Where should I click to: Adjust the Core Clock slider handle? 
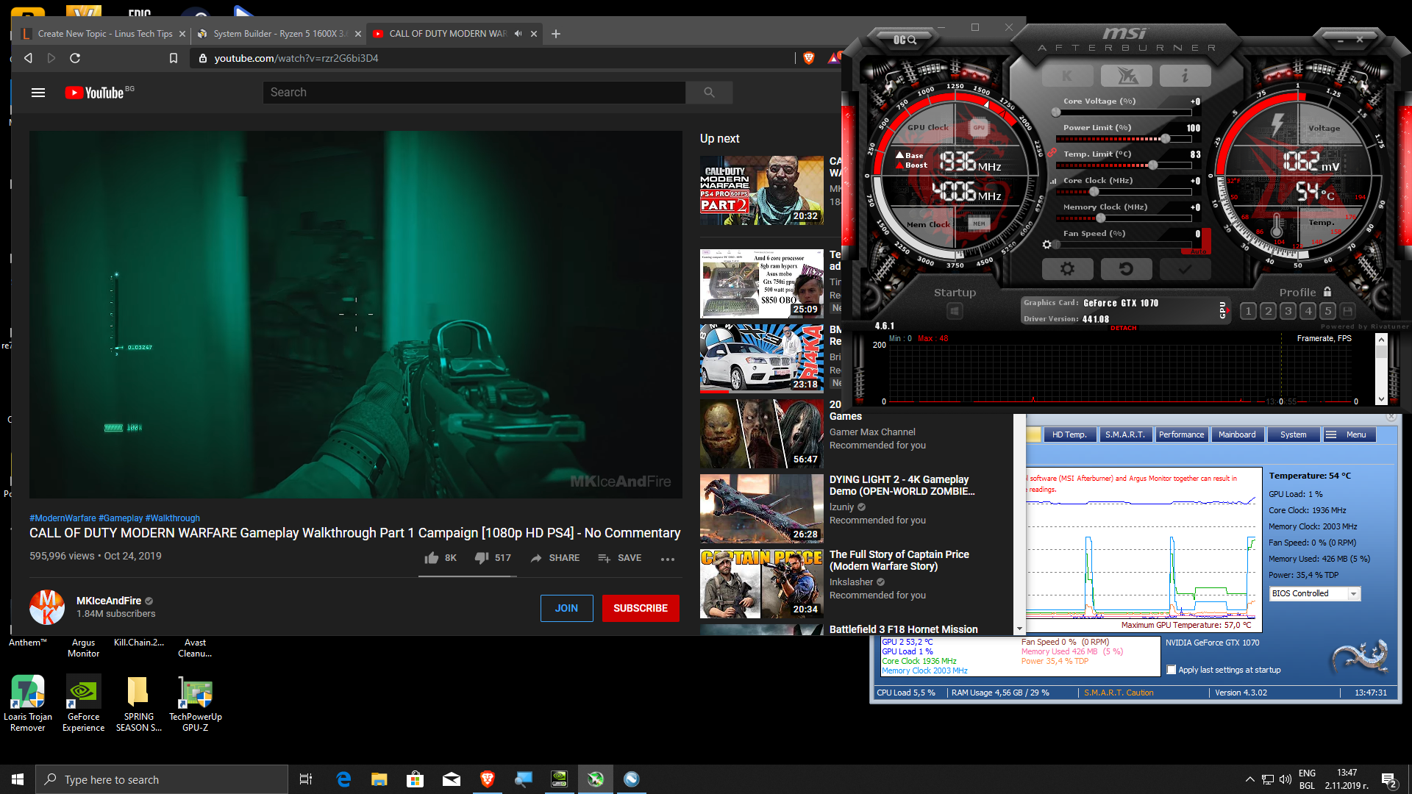point(1094,192)
